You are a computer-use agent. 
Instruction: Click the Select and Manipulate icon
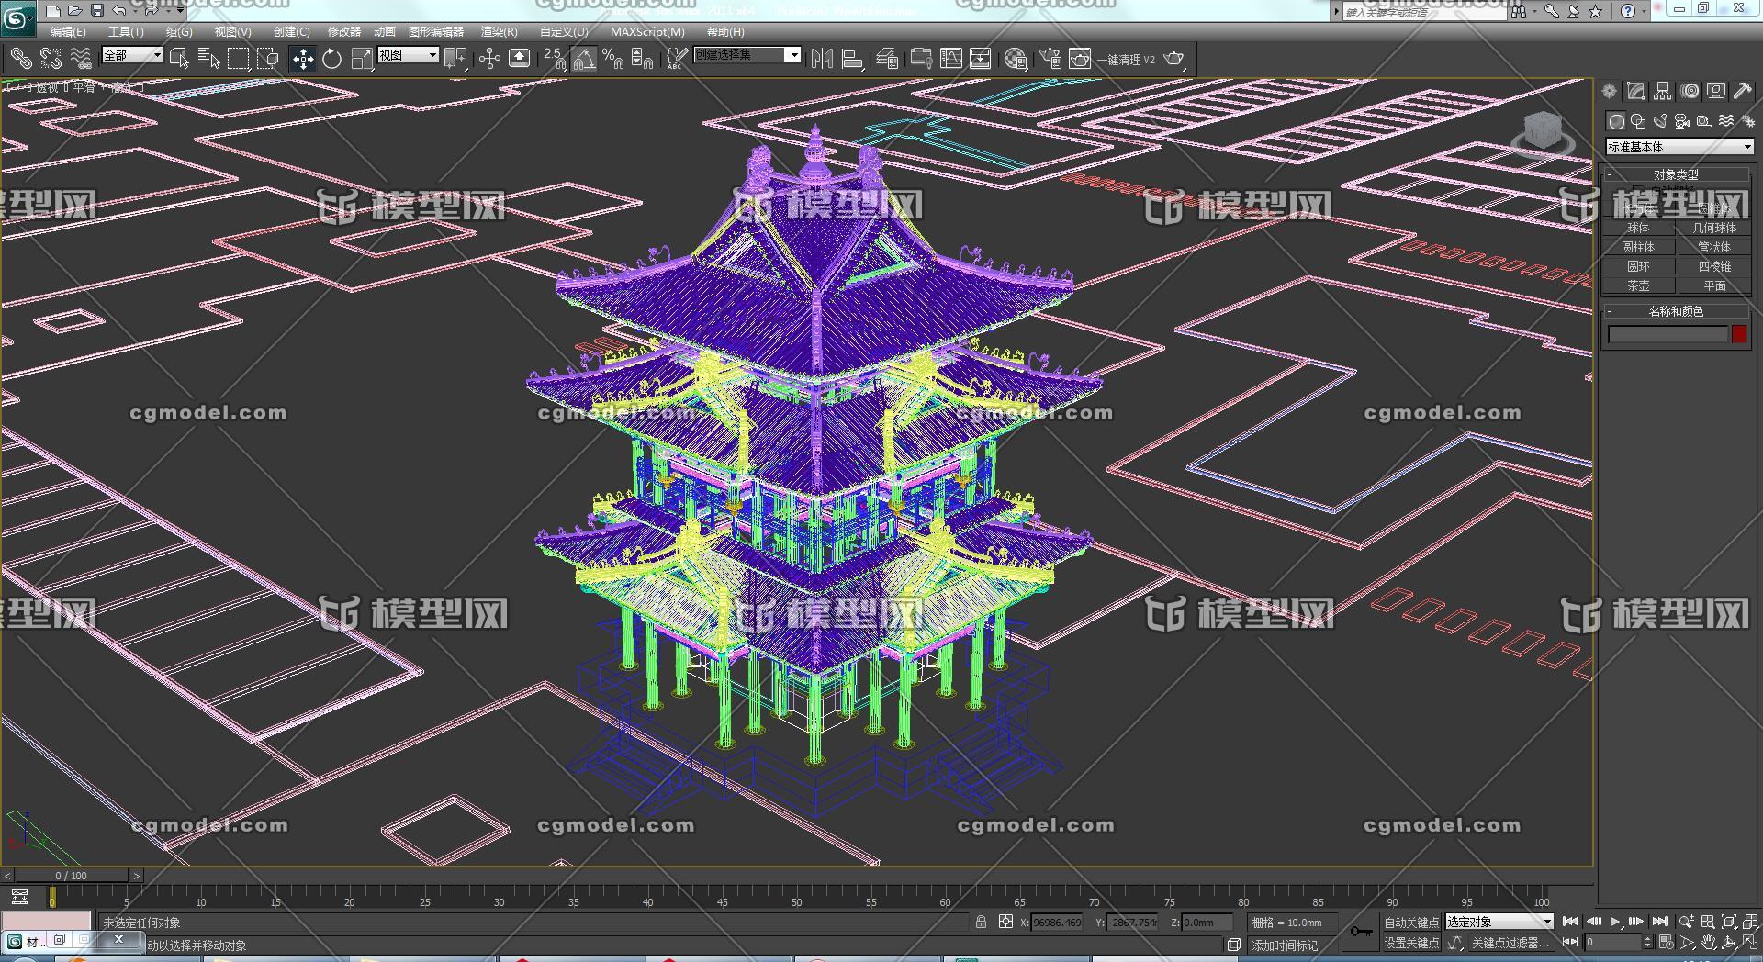[489, 60]
